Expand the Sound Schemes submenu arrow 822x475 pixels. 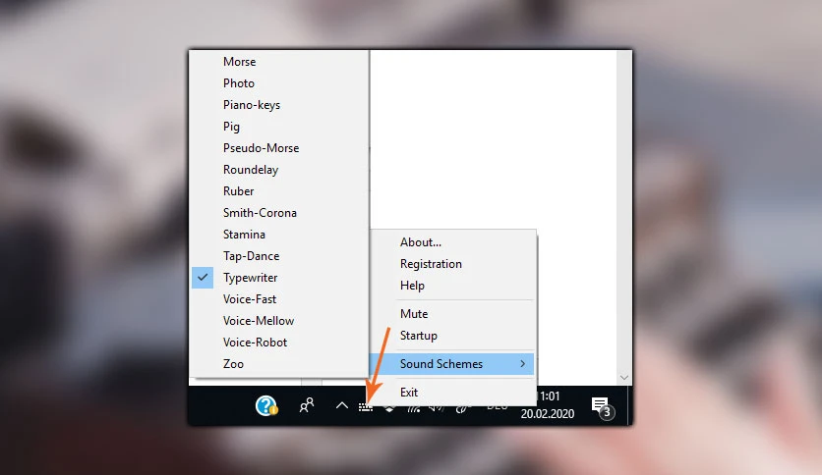(x=523, y=363)
